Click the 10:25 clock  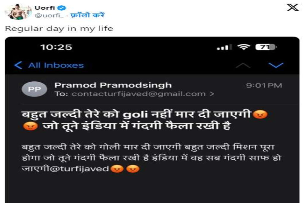pyautogui.click(x=56, y=47)
